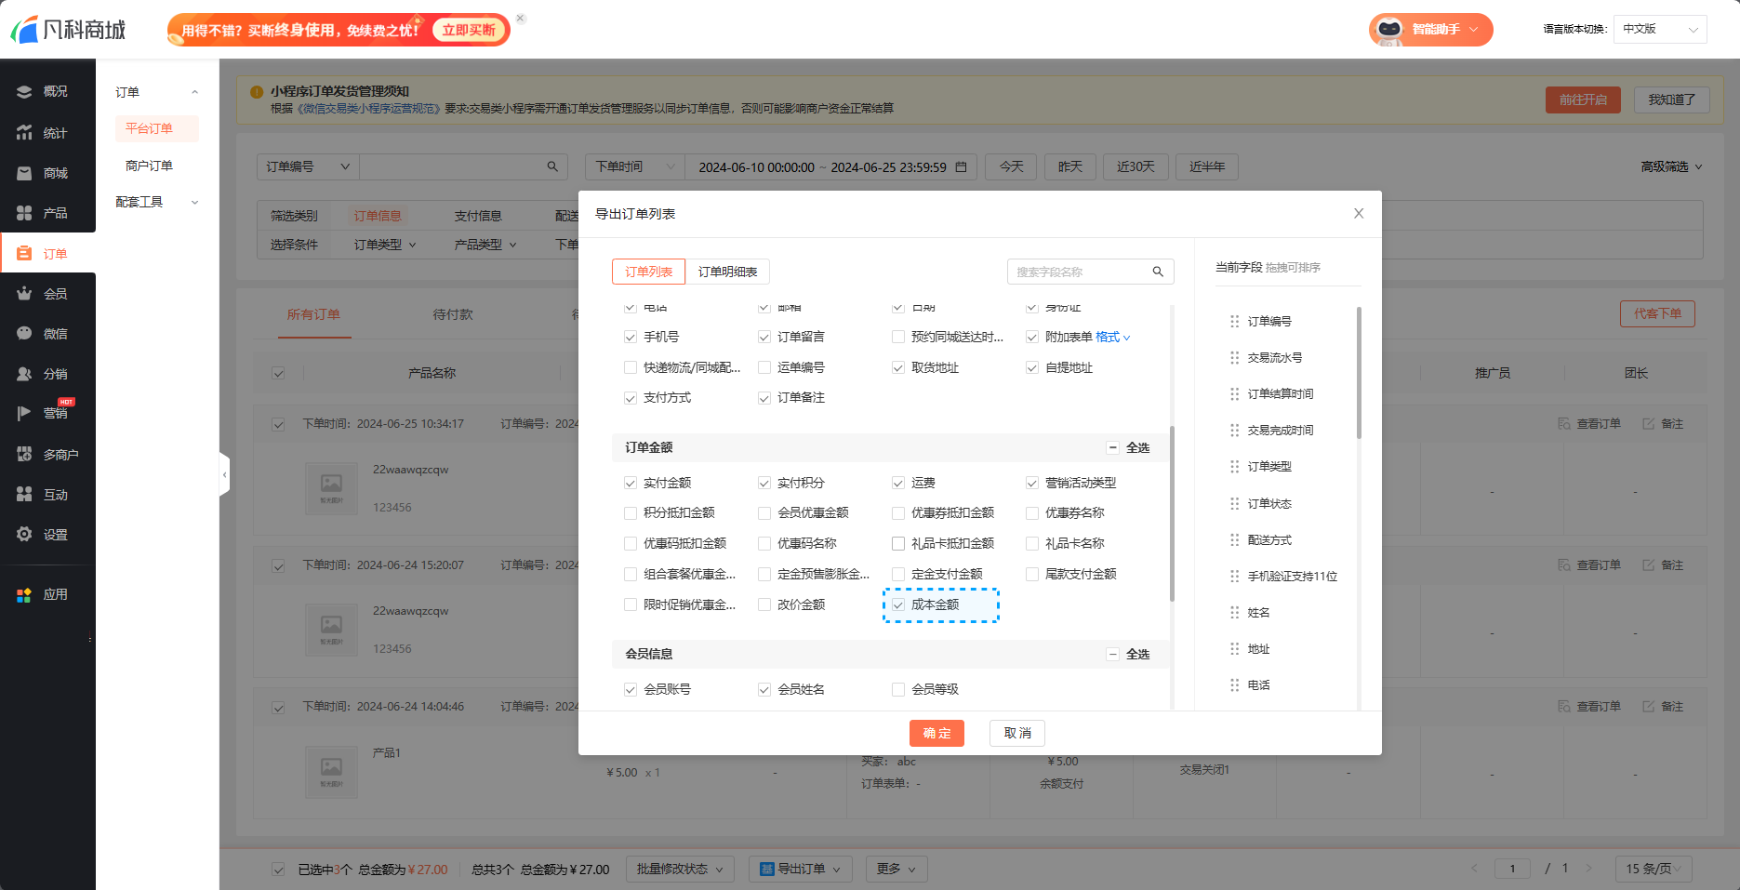Select the 待付款 tab
The image size is (1740, 890).
[x=453, y=314]
